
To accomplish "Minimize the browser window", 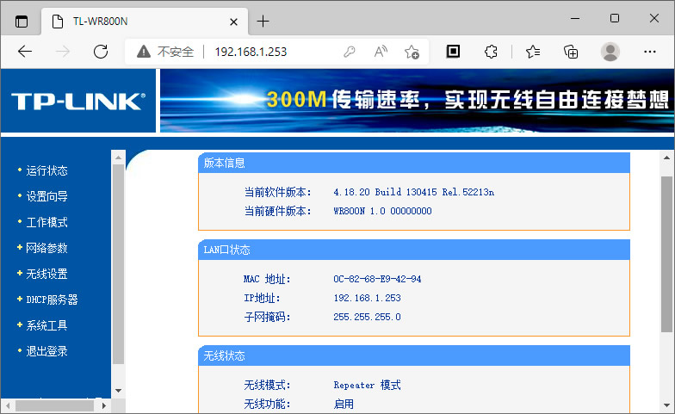I will pos(575,19).
